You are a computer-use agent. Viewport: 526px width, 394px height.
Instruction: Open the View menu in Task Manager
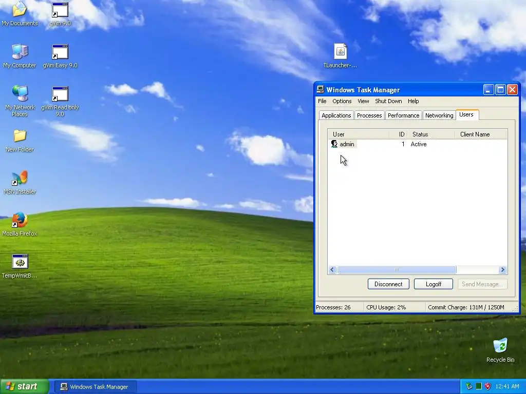363,101
